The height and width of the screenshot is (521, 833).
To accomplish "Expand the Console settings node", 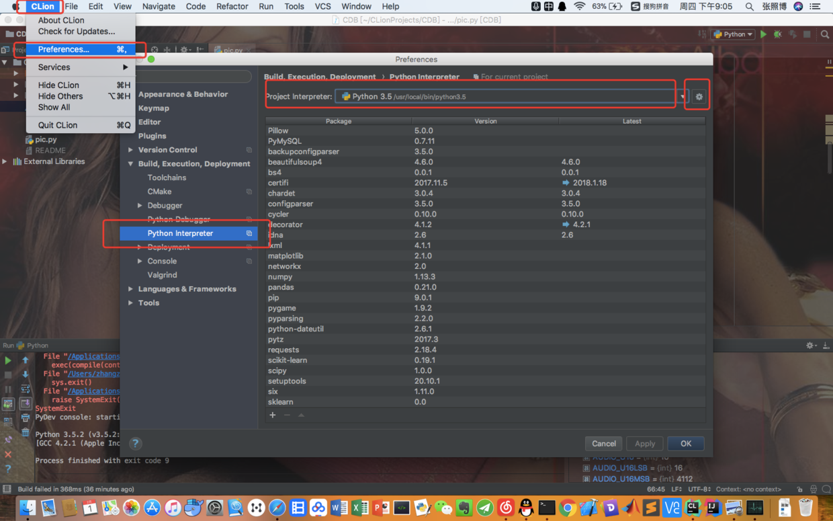I will point(140,262).
